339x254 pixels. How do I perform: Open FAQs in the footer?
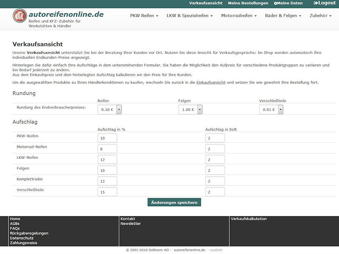click(x=15, y=228)
